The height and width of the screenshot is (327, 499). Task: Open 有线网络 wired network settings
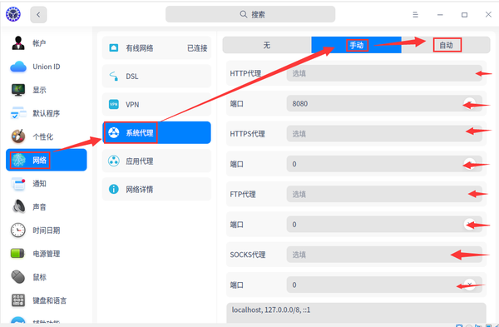(x=156, y=47)
